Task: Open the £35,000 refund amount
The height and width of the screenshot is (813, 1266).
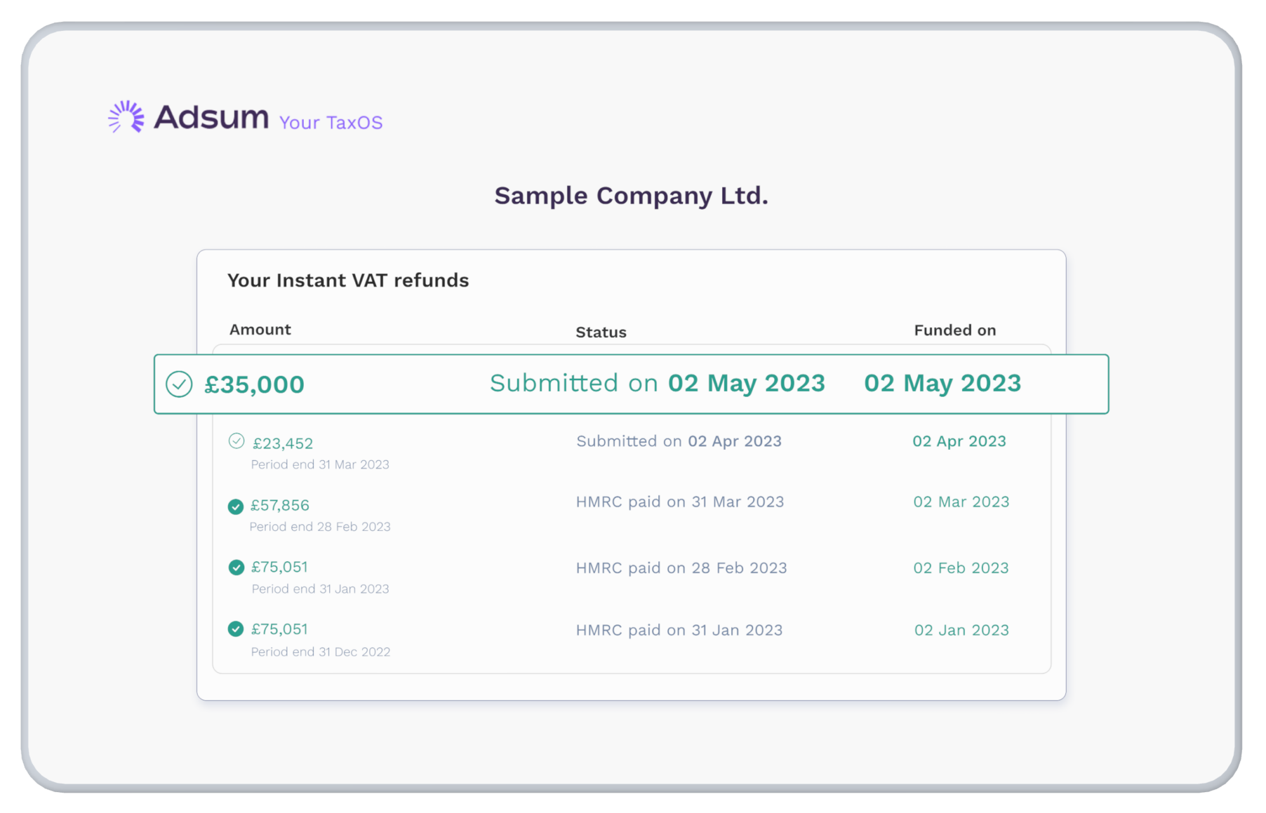Action: click(254, 385)
